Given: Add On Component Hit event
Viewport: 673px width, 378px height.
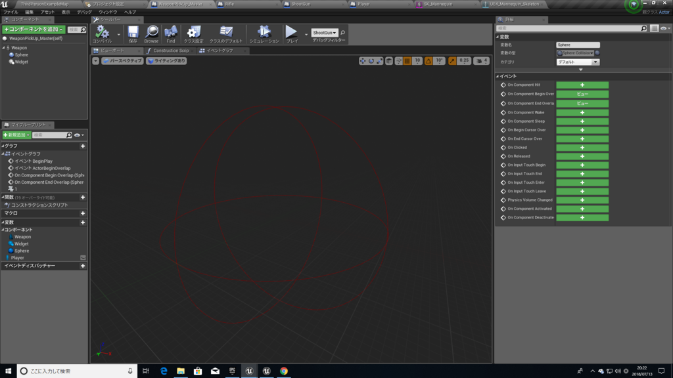Looking at the screenshot, I should [582, 85].
